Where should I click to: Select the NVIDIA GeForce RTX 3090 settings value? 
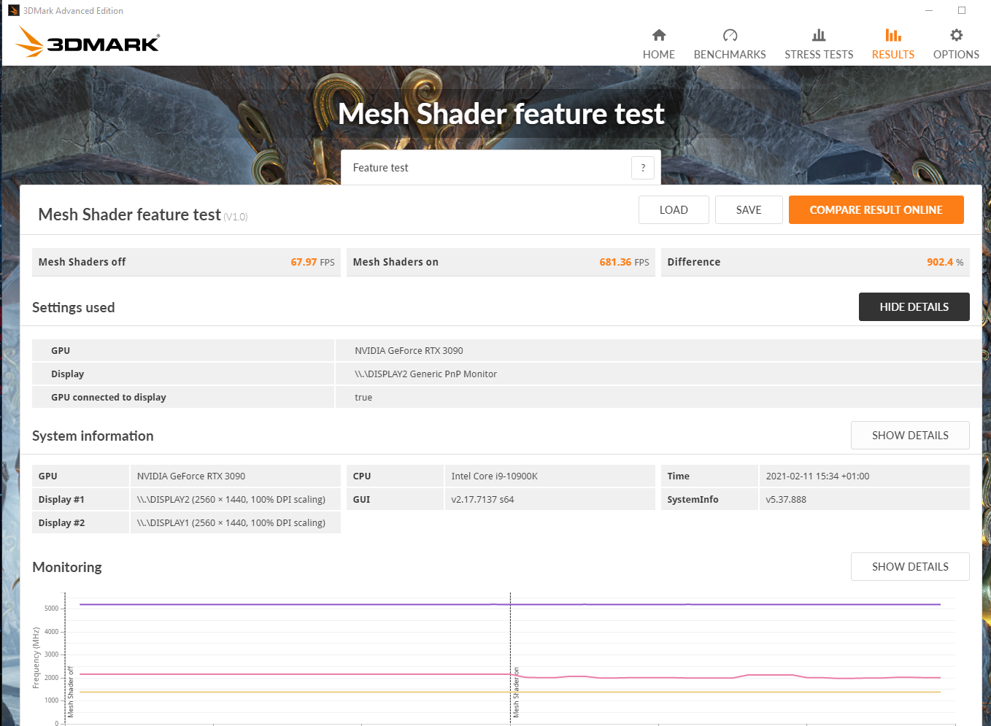(409, 350)
